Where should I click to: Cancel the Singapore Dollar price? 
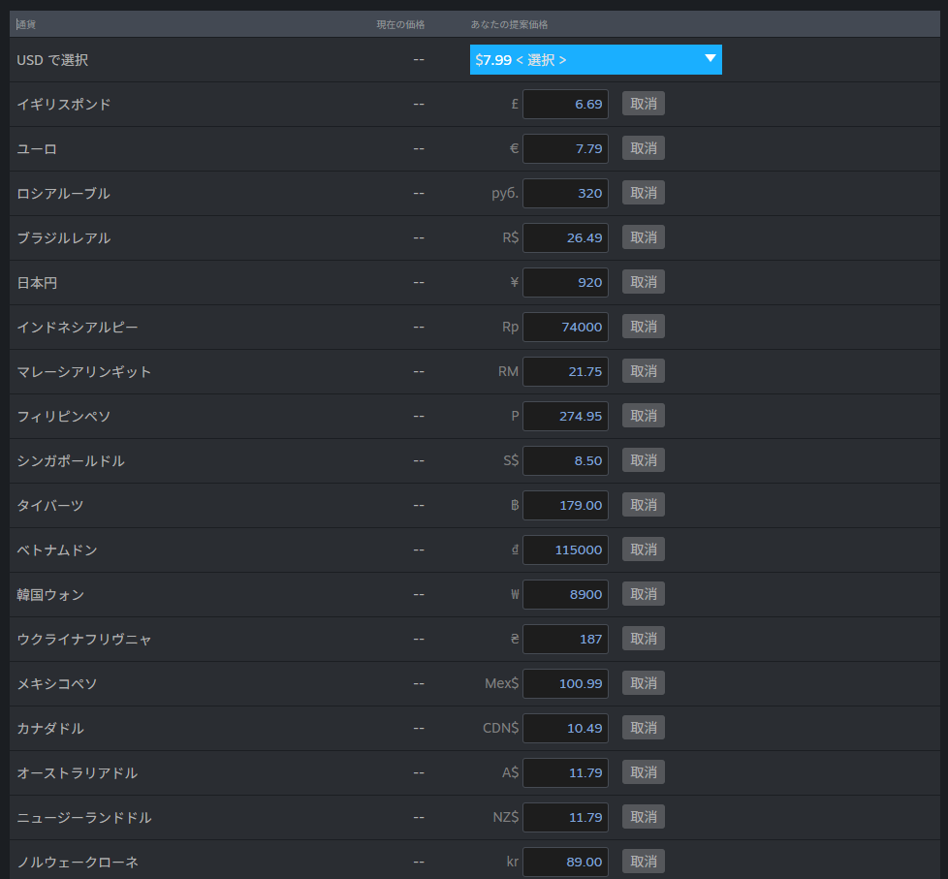644,461
